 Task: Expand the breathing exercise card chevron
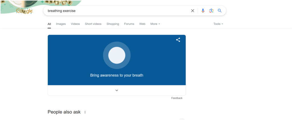(117, 90)
